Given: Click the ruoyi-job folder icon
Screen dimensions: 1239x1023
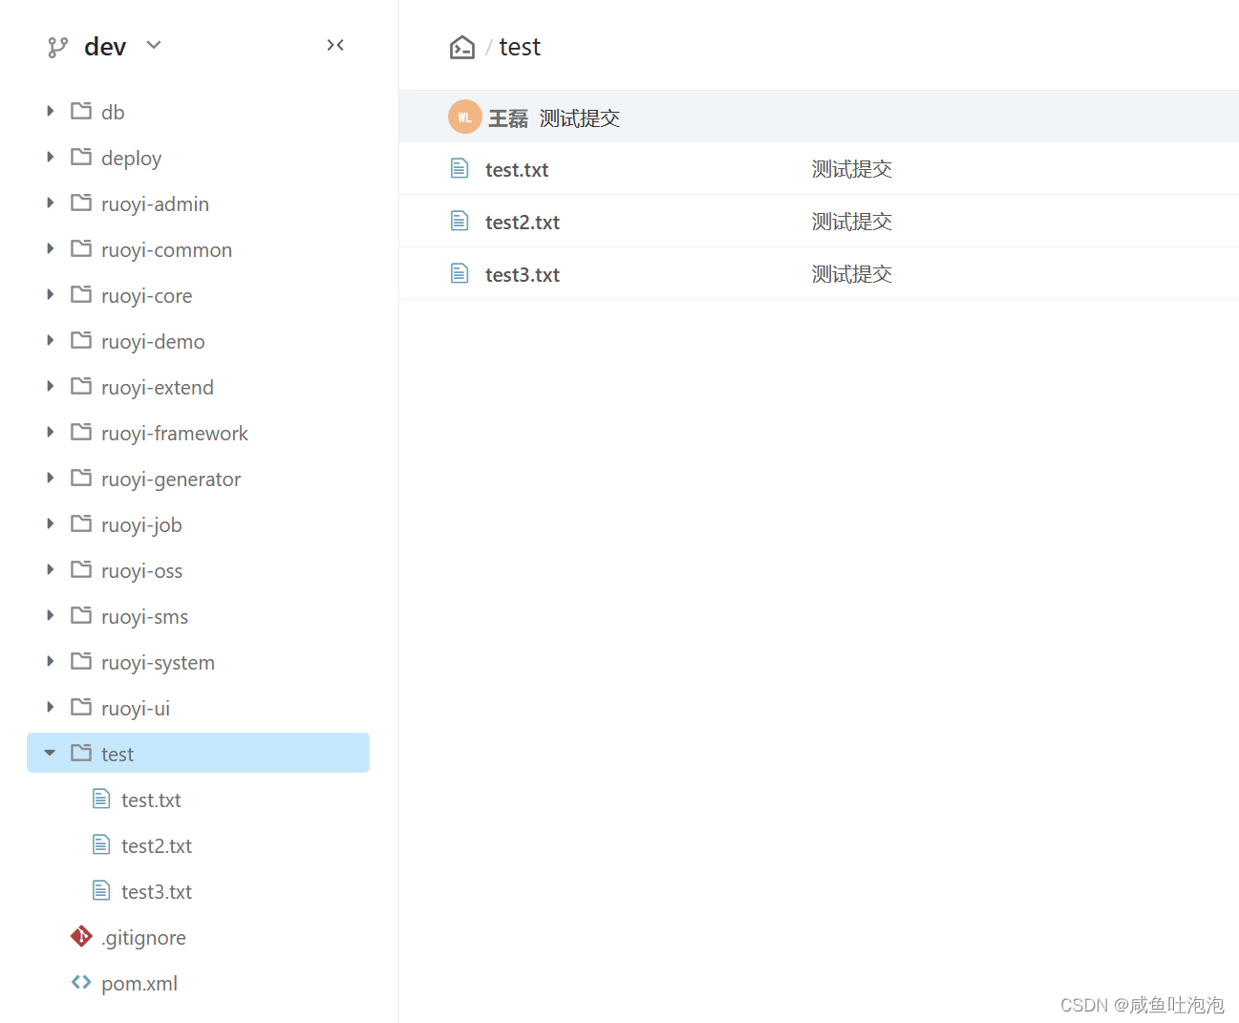Looking at the screenshot, I should click(x=81, y=523).
